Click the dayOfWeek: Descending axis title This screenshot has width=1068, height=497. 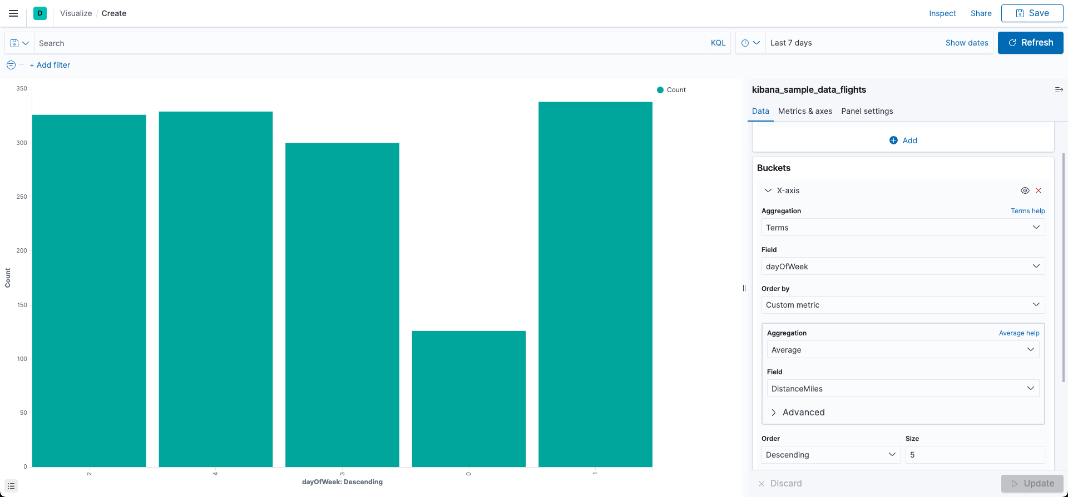[x=342, y=482]
